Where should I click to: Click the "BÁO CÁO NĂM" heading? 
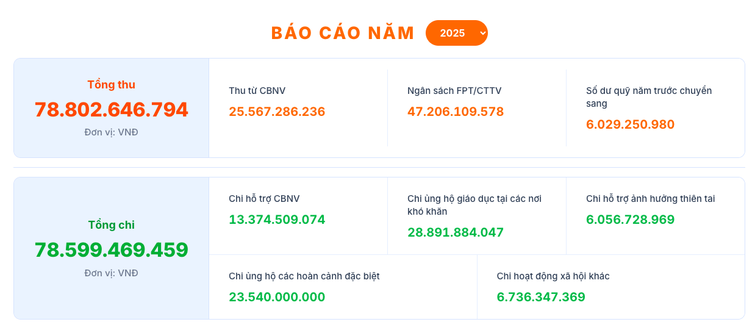pyautogui.click(x=343, y=33)
